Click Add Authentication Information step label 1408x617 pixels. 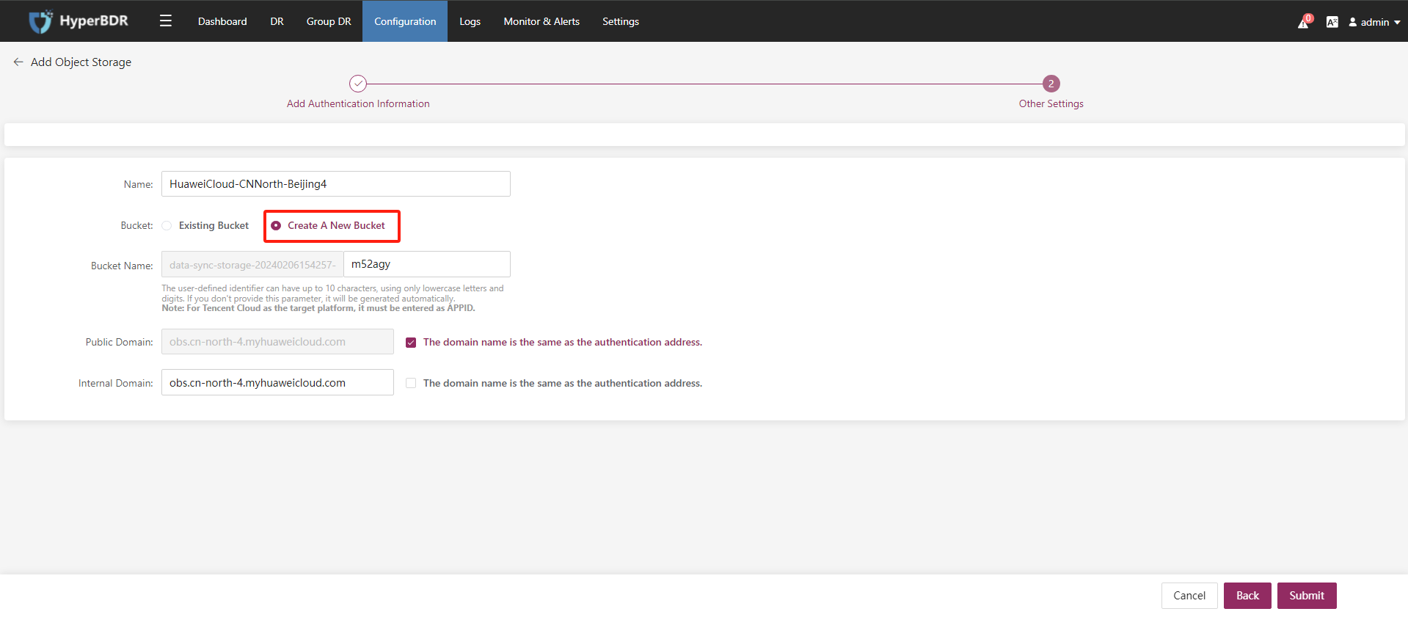click(x=358, y=103)
